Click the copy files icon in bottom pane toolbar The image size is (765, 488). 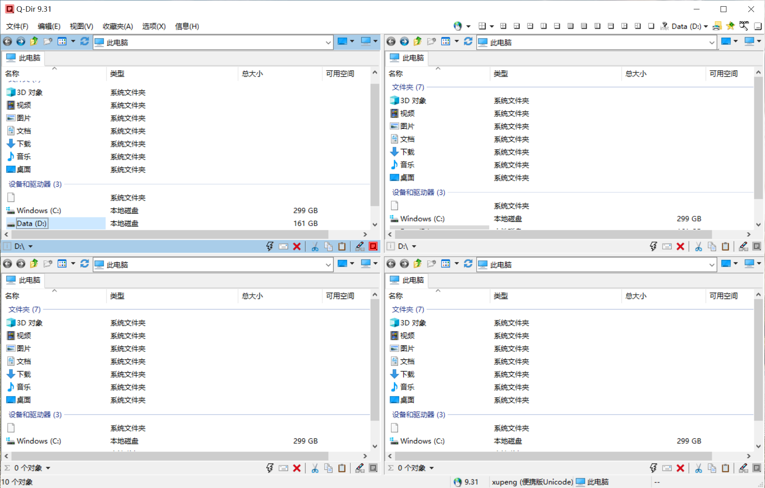(x=328, y=468)
